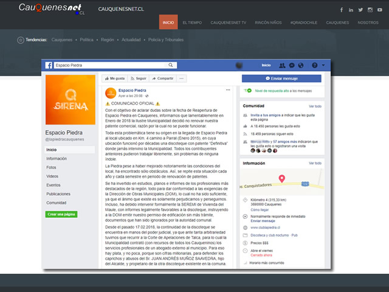Viewport: 389px width, 292px height.
Task: Select the INICIO navigation tab
Action: (x=168, y=23)
